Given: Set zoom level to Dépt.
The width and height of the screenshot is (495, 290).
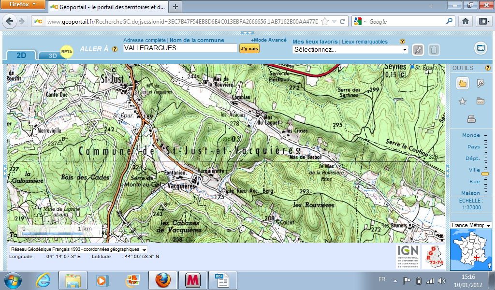Looking at the screenshot, I should coord(473,159).
